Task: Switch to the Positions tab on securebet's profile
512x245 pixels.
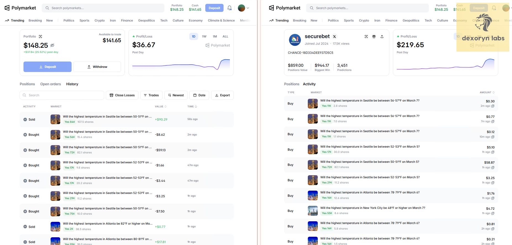Action: [x=292, y=84]
